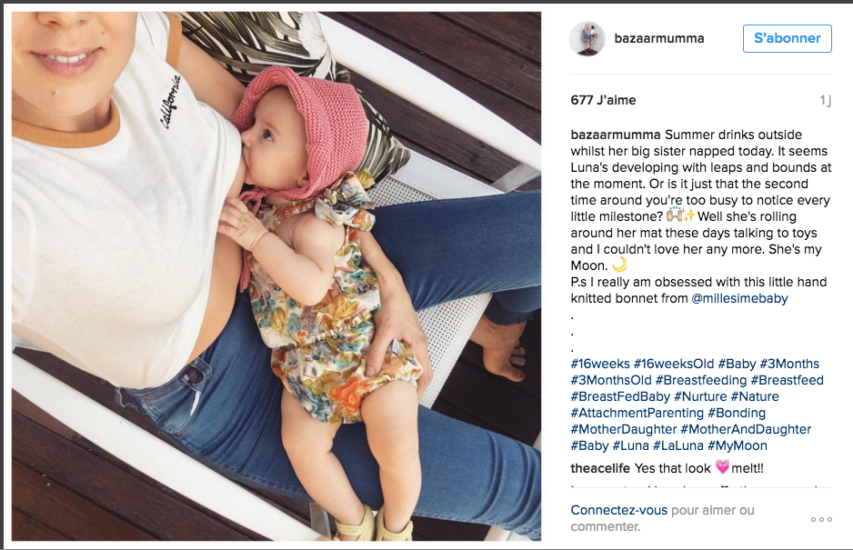
Task: Click the 1j post timestamp
Action: click(825, 100)
